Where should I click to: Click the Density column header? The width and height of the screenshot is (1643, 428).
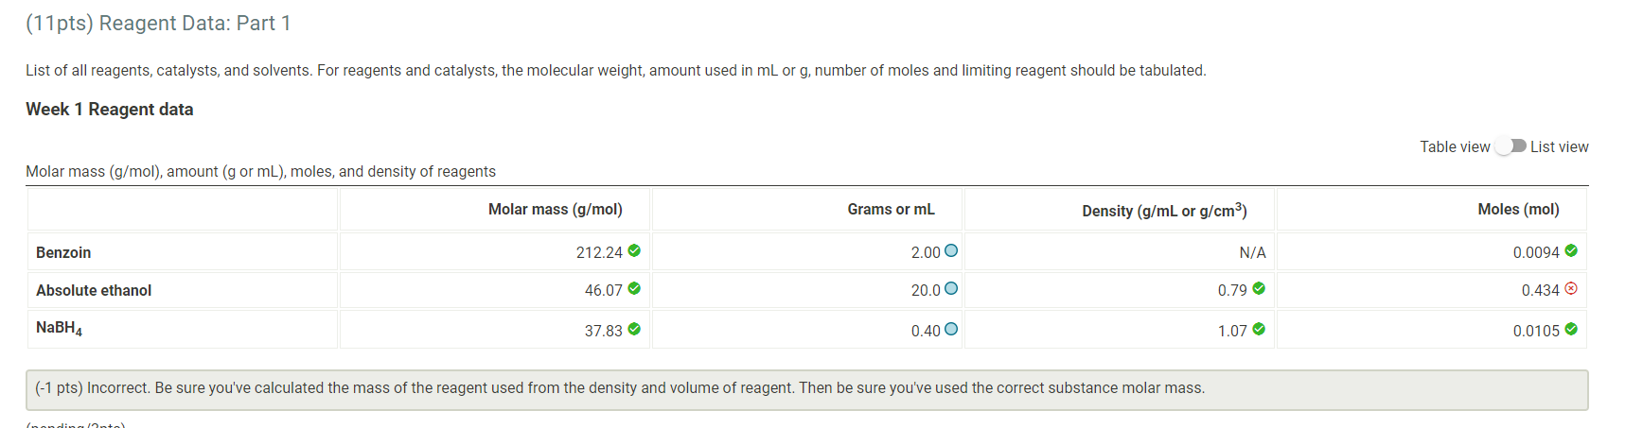[x=1164, y=210]
